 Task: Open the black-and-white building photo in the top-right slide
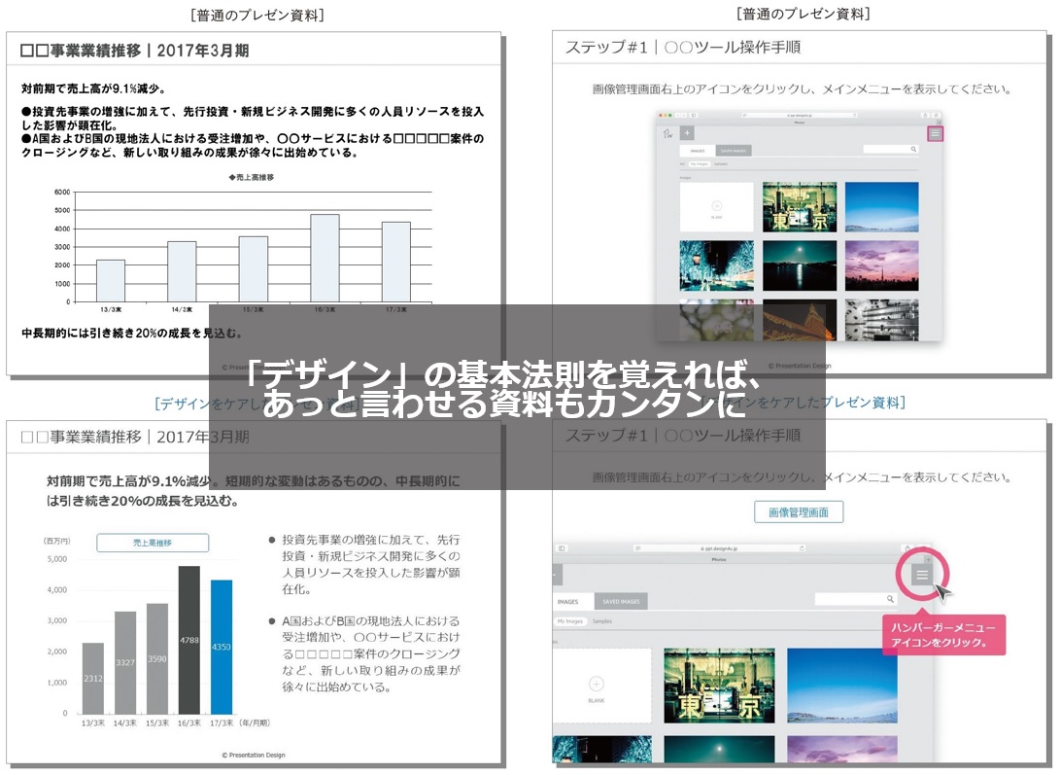pos(882,320)
